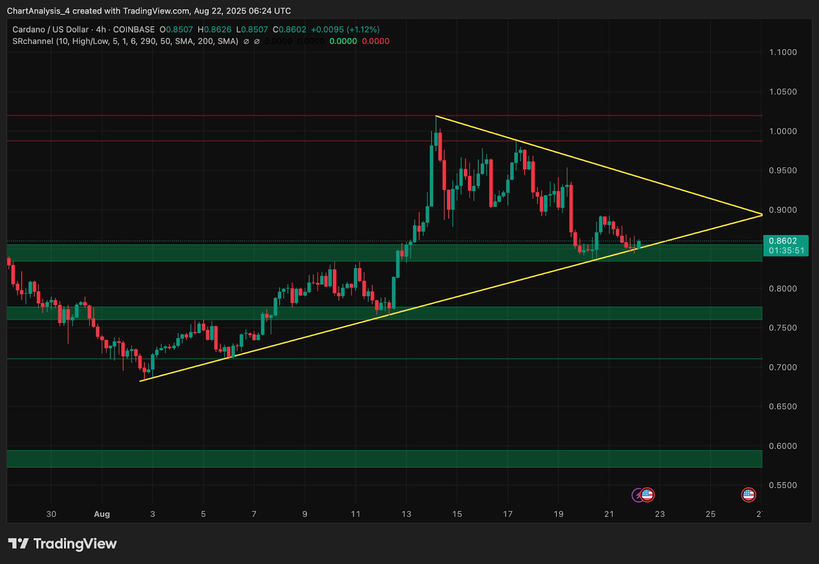This screenshot has height=564, width=819.
Task: Click the 0.8000 price axis label
Action: [783, 289]
